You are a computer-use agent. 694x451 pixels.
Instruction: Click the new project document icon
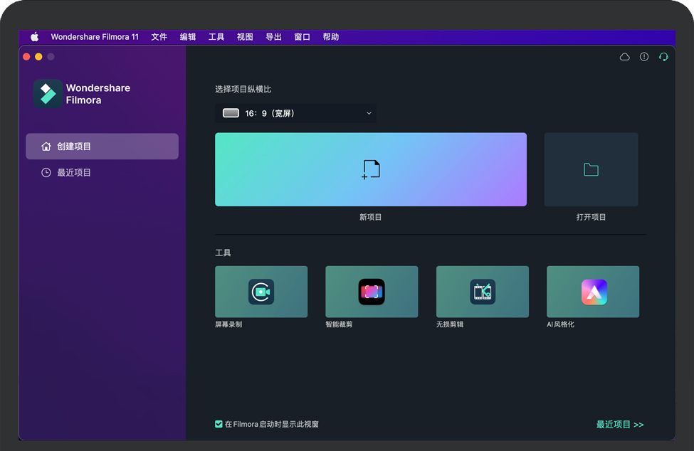click(371, 169)
